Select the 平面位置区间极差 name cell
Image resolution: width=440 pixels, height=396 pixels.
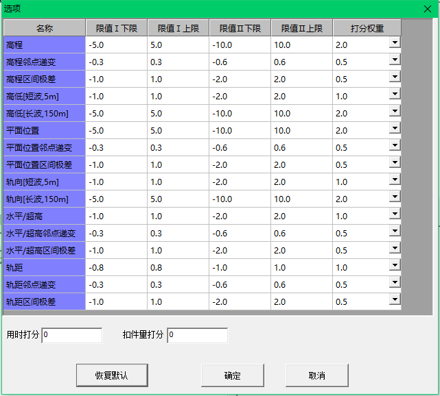point(45,164)
